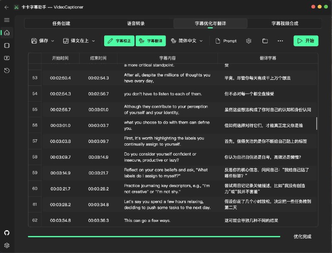
Task: Open the 字幕视频合成 tab
Action: pyautogui.click(x=286, y=23)
